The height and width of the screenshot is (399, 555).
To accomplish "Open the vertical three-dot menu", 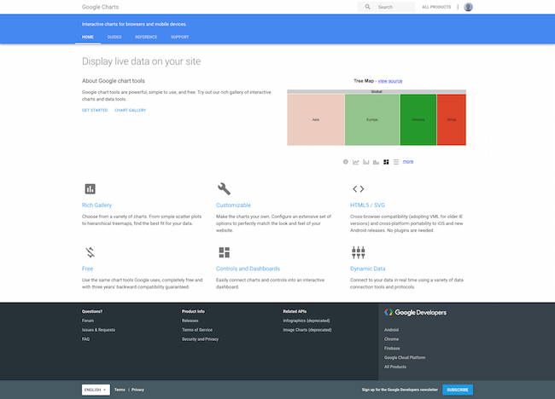I will click(458, 7).
